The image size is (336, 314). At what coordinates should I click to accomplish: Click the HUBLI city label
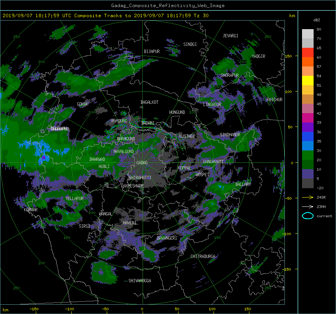tap(104, 167)
